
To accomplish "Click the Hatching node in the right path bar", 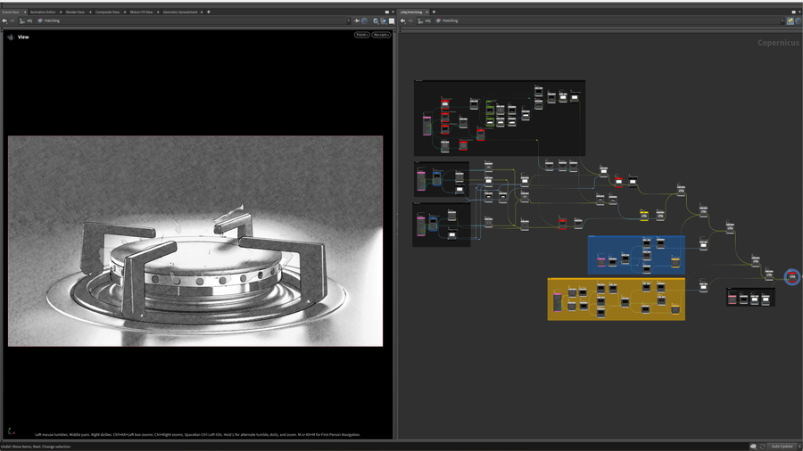I will tap(448, 20).
